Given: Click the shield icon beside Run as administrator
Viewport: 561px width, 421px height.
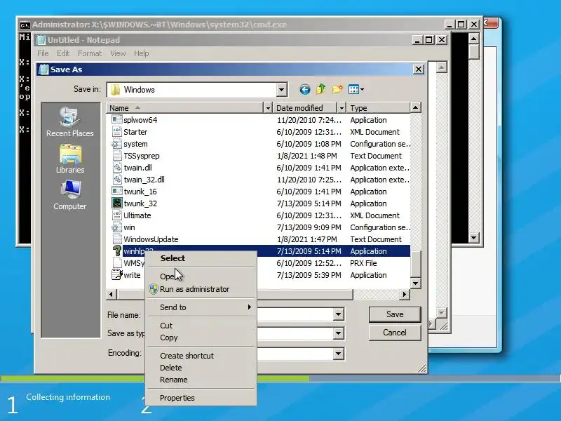Looking at the screenshot, I should click(x=154, y=289).
